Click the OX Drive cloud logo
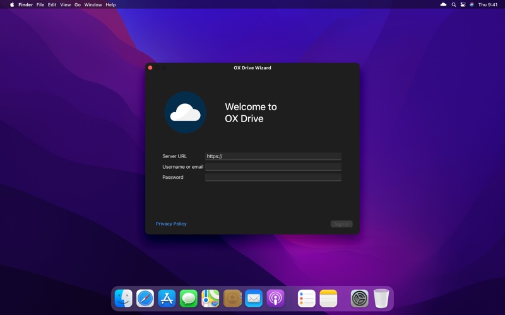Screen dimensions: 505x315 [186, 113]
